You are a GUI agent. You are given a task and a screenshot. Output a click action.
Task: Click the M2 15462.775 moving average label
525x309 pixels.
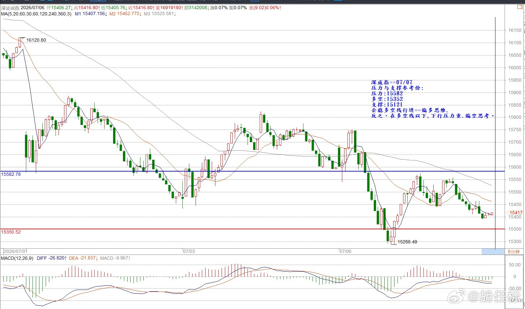click(126, 14)
